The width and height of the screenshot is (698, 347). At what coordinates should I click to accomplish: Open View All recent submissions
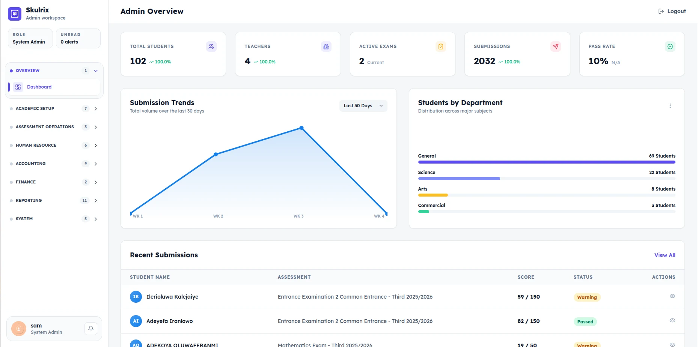[665, 255]
